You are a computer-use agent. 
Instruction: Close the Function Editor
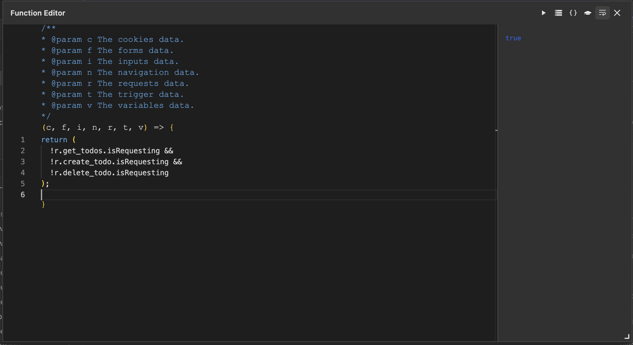tap(617, 13)
